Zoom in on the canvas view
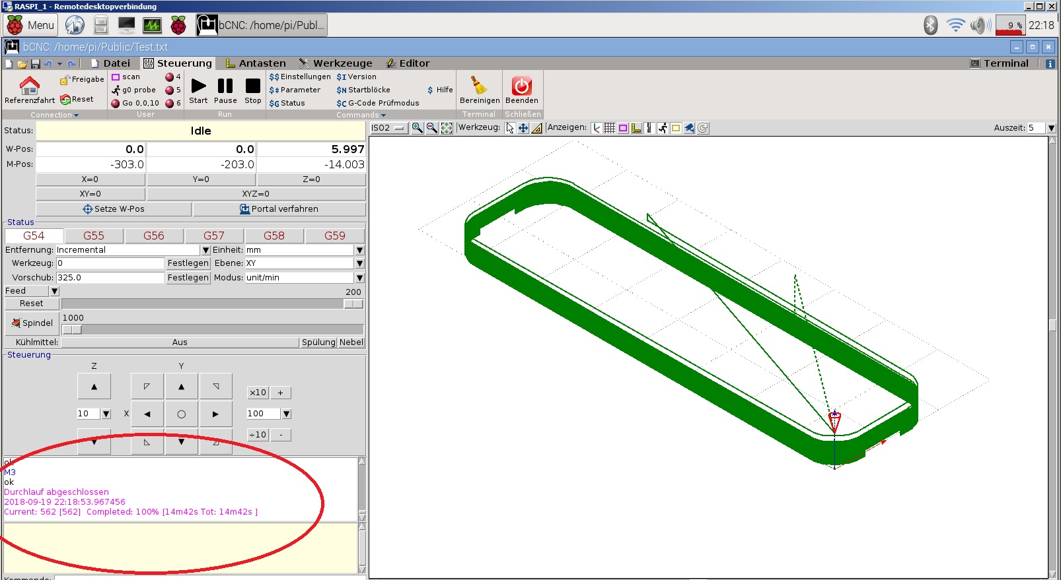This screenshot has height=580, width=1061. pos(418,128)
